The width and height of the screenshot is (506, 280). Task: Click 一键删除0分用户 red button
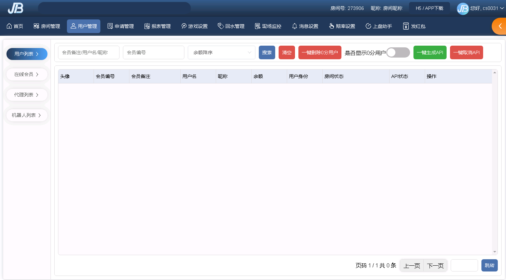coord(320,52)
